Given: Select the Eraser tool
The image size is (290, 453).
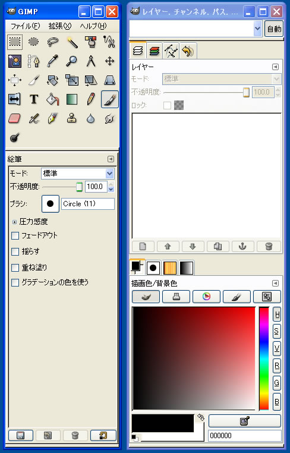Looking at the screenshot, I should 14,118.
